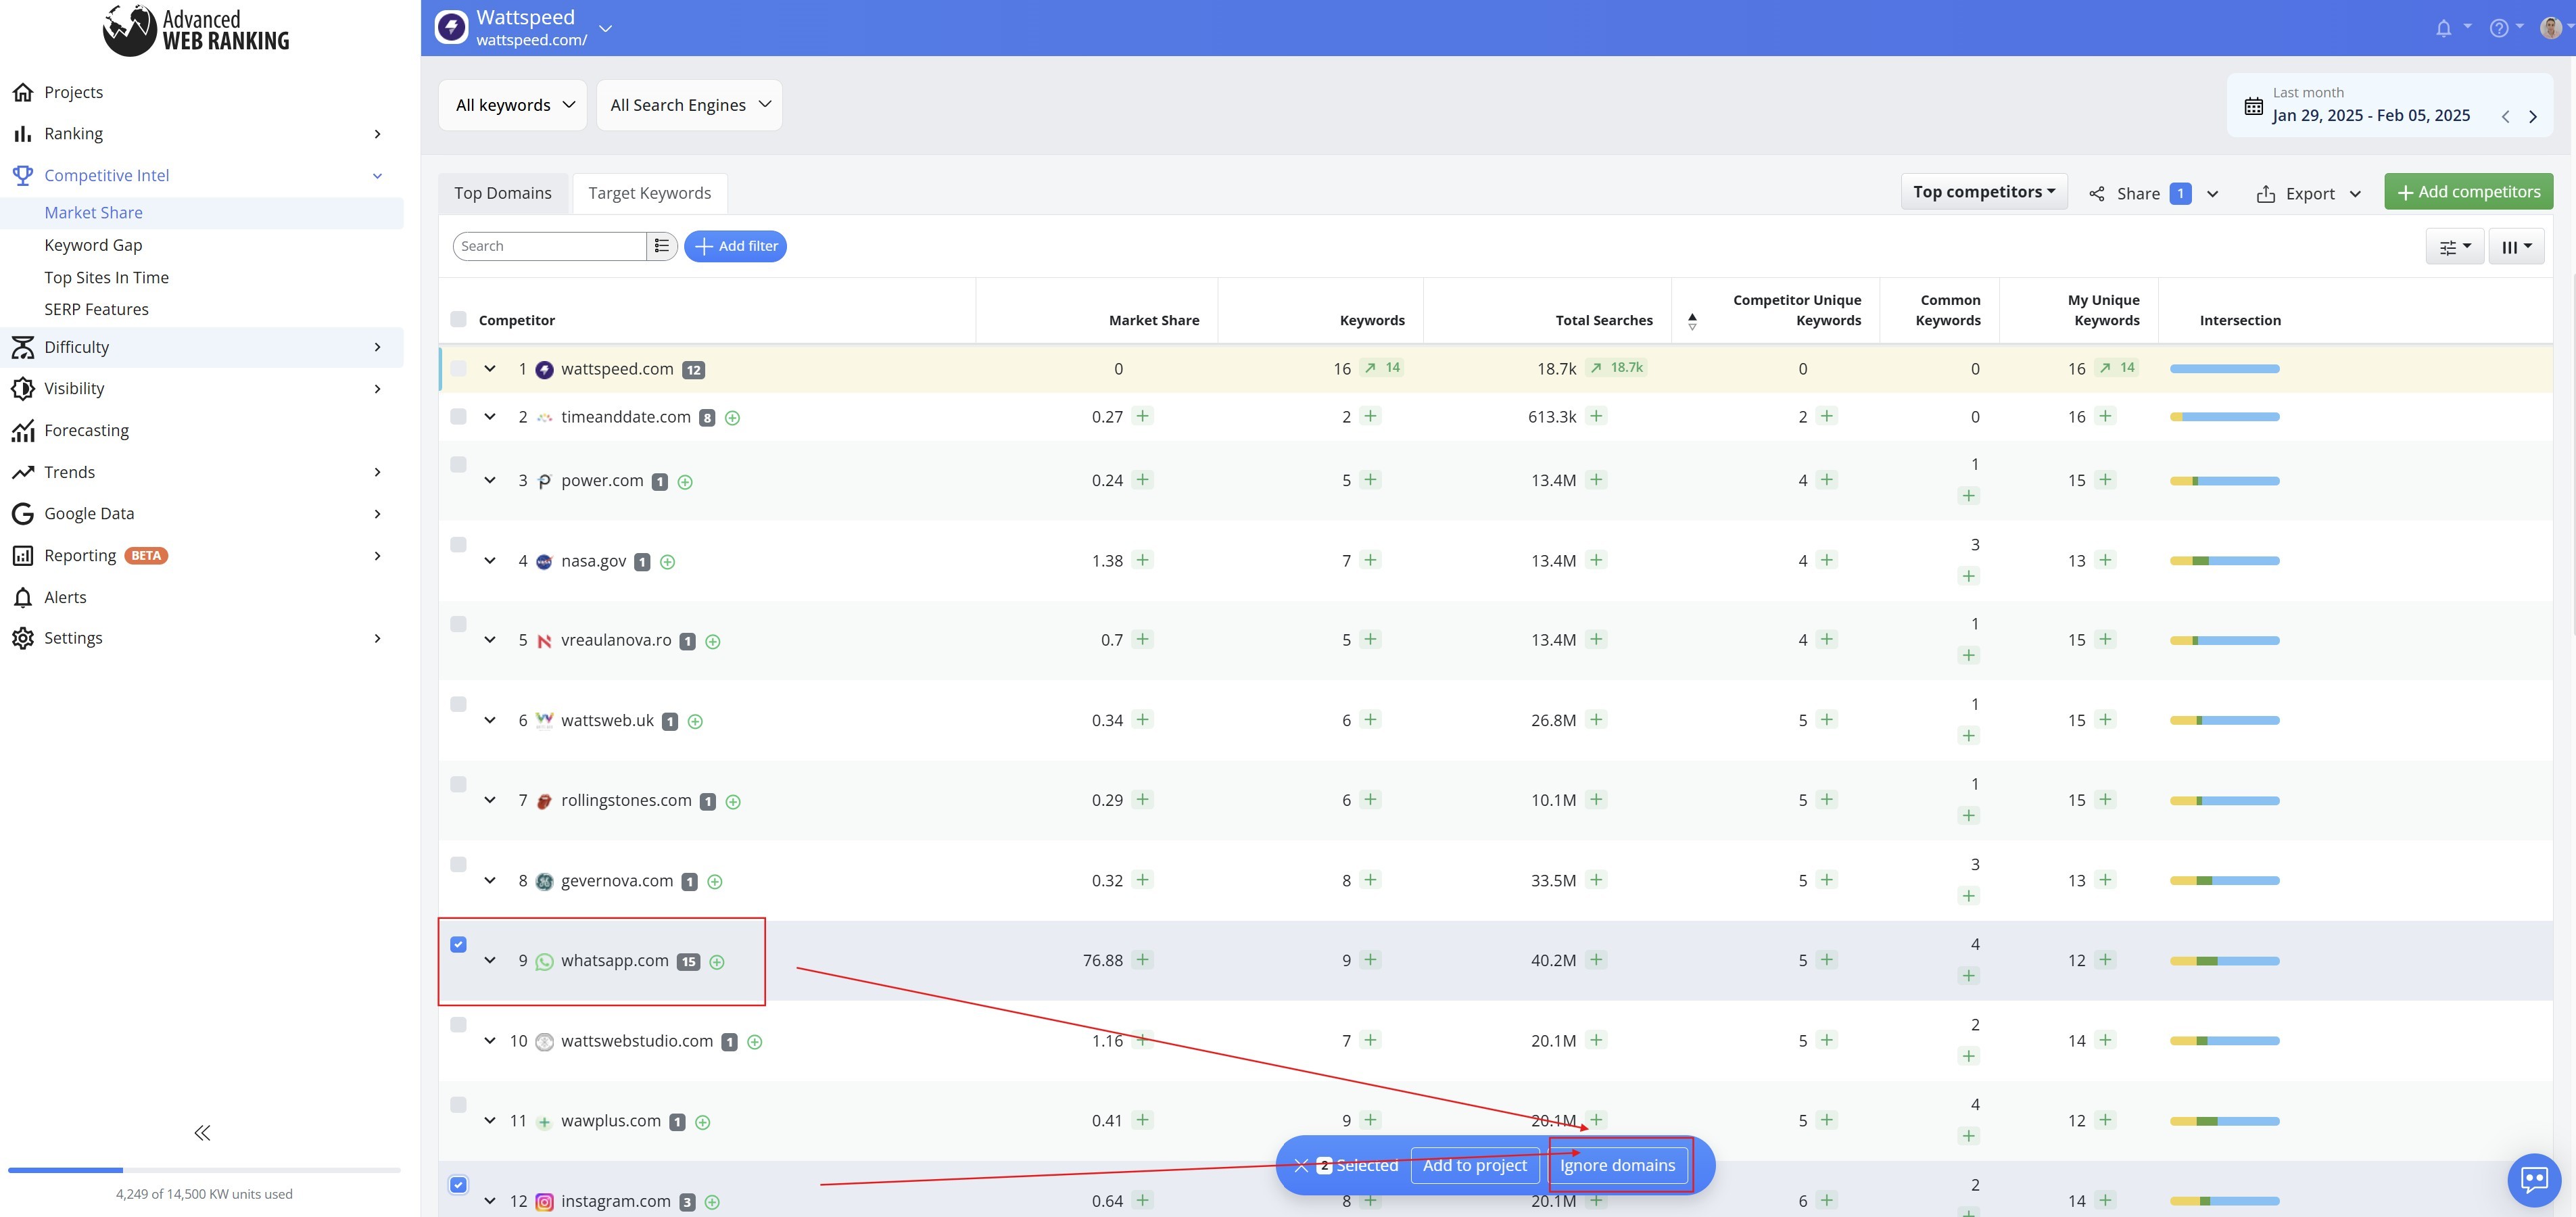Add nasa.gov as competitor plus icon

click(667, 562)
